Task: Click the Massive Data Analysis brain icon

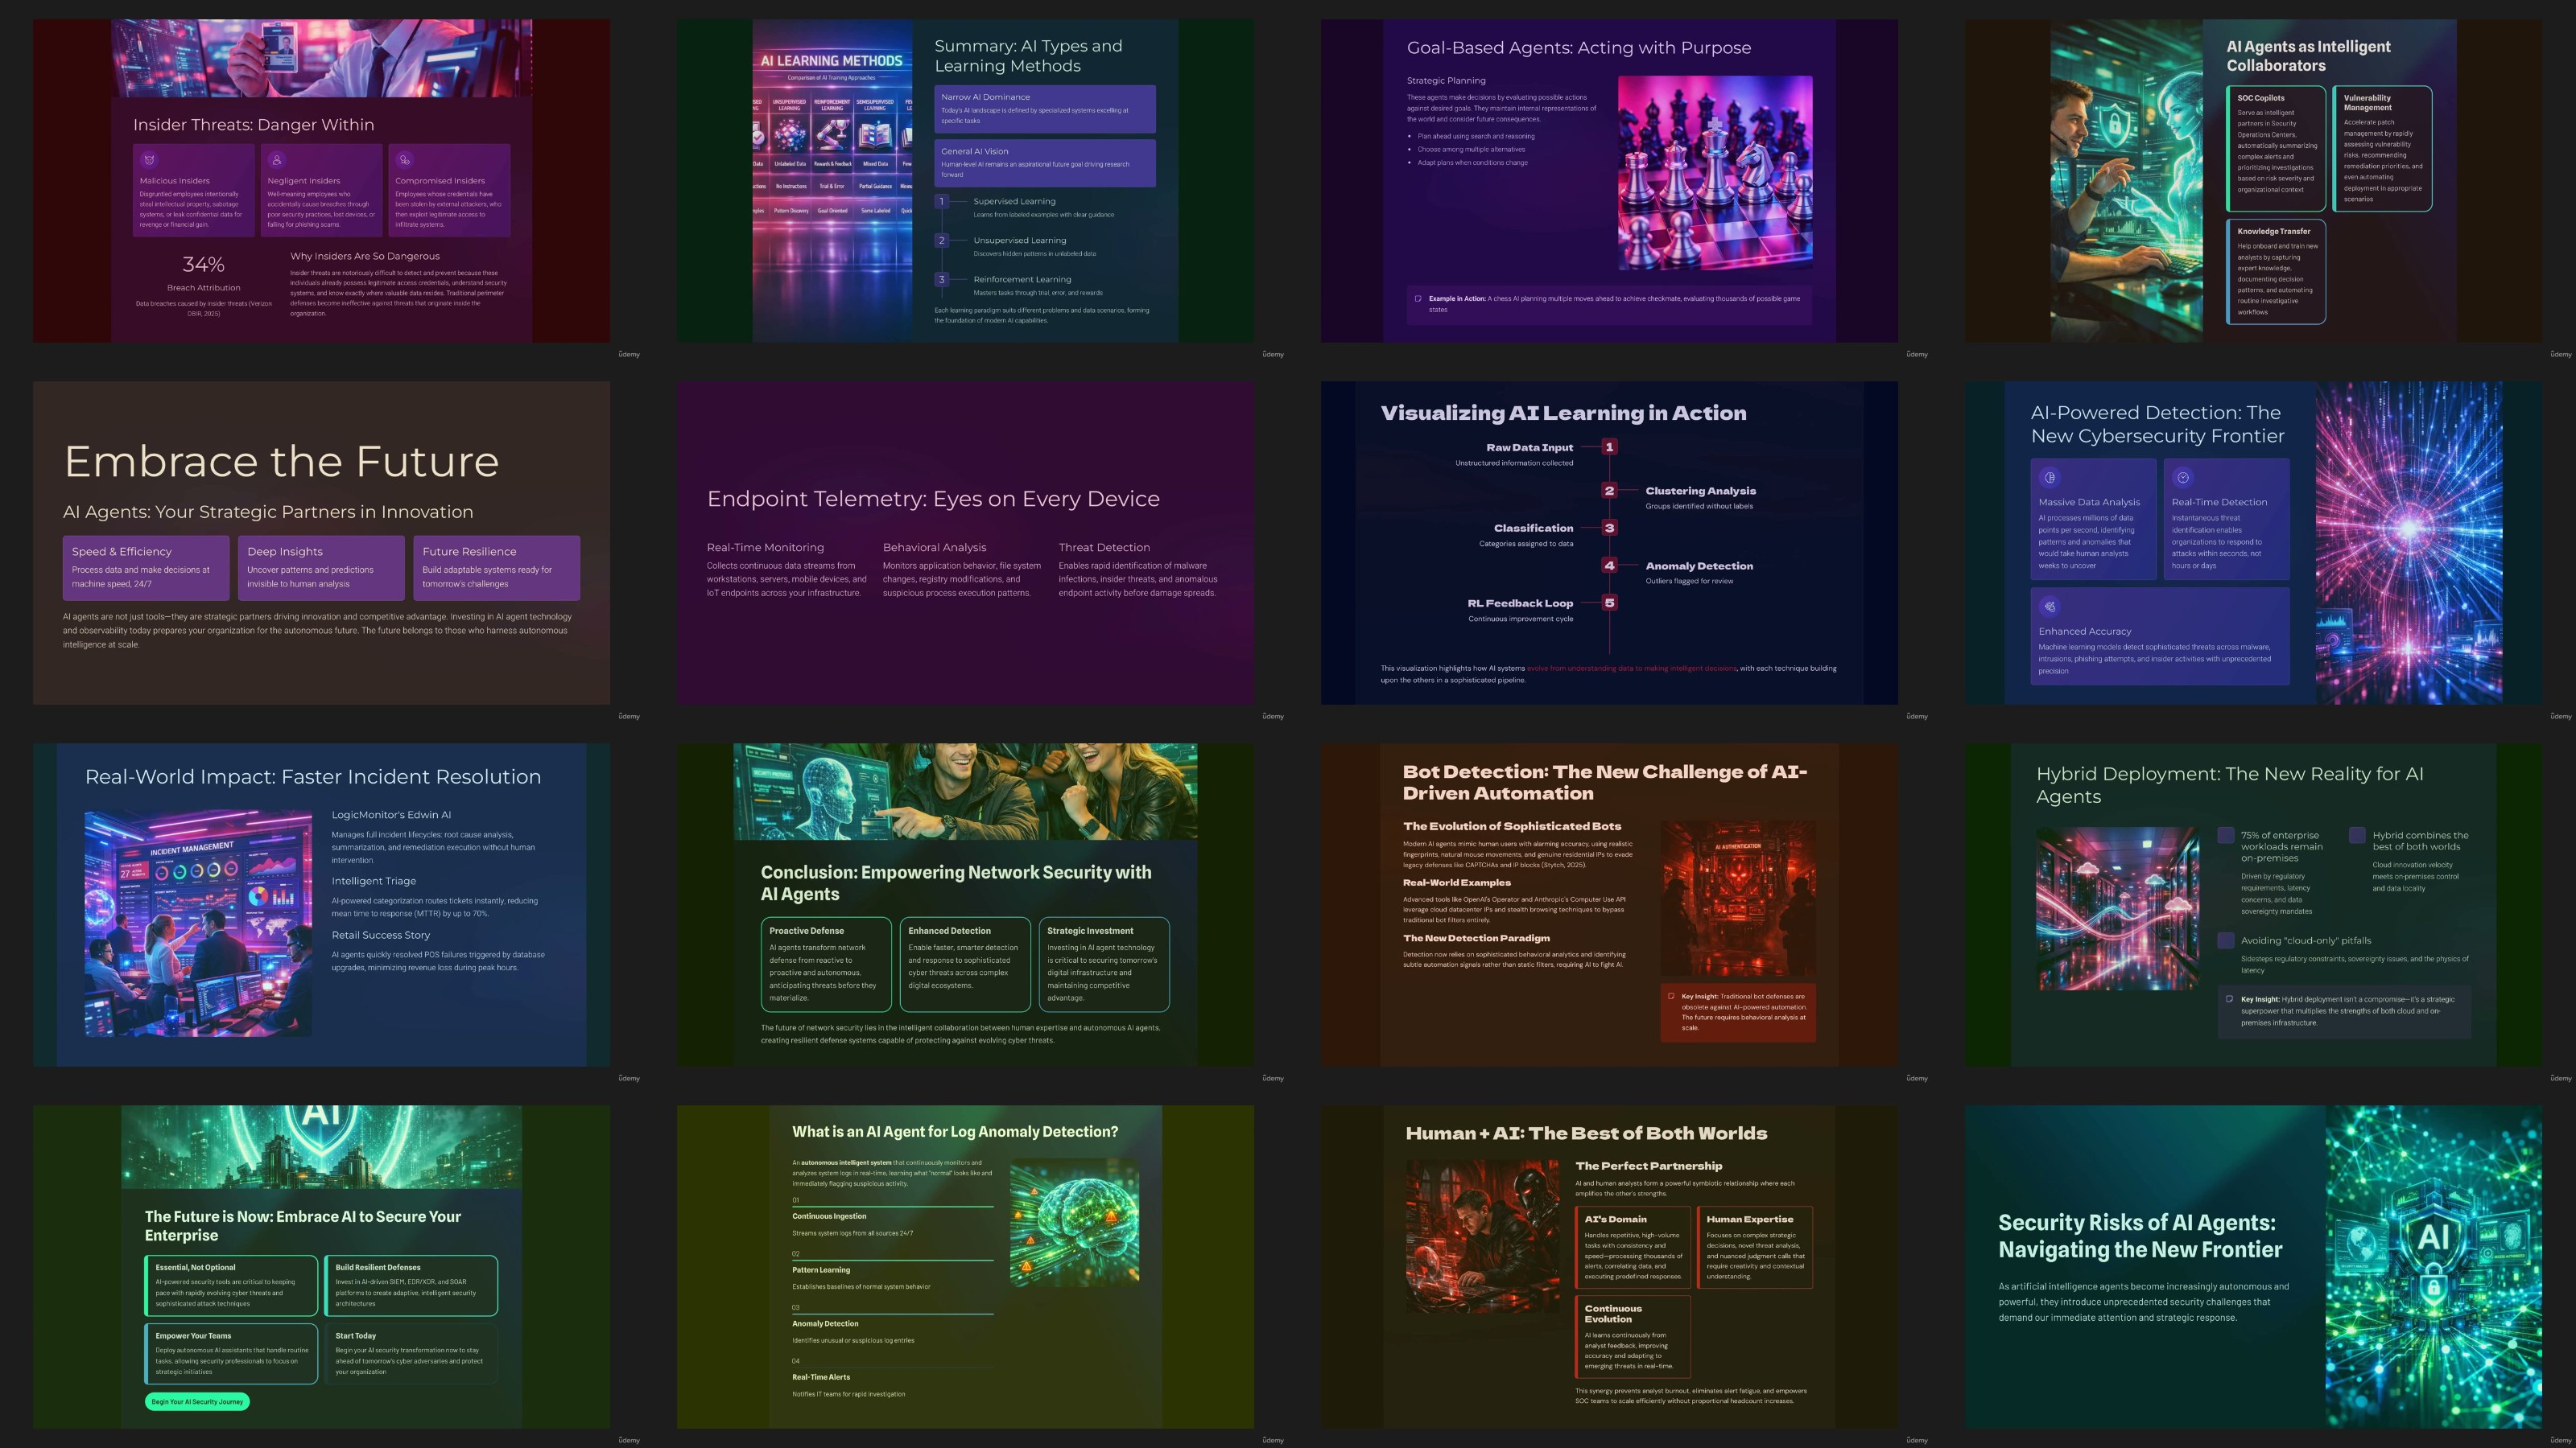Action: coord(2050,478)
